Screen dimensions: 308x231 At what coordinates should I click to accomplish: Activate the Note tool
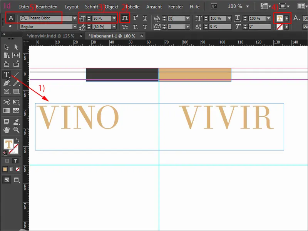coord(7,122)
